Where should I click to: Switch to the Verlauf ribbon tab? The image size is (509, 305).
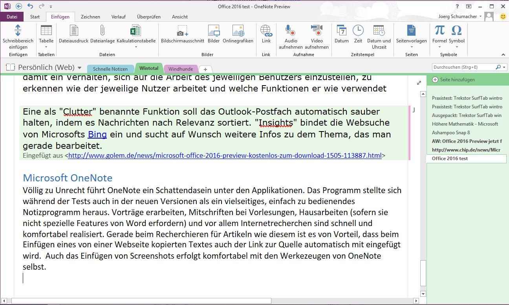coord(119,16)
